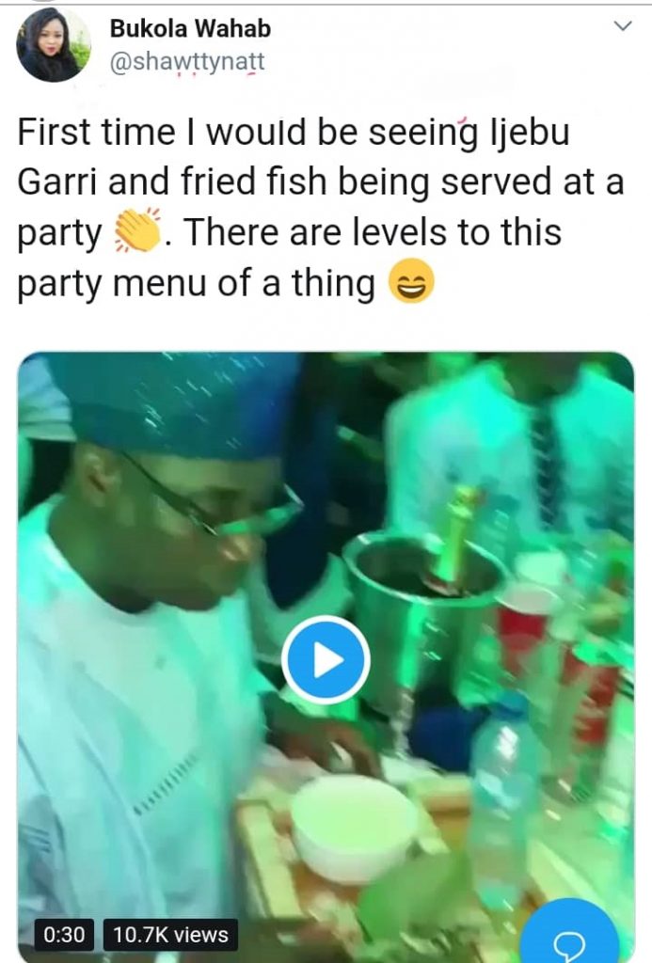Open the tweet options chevron menu

point(622,26)
